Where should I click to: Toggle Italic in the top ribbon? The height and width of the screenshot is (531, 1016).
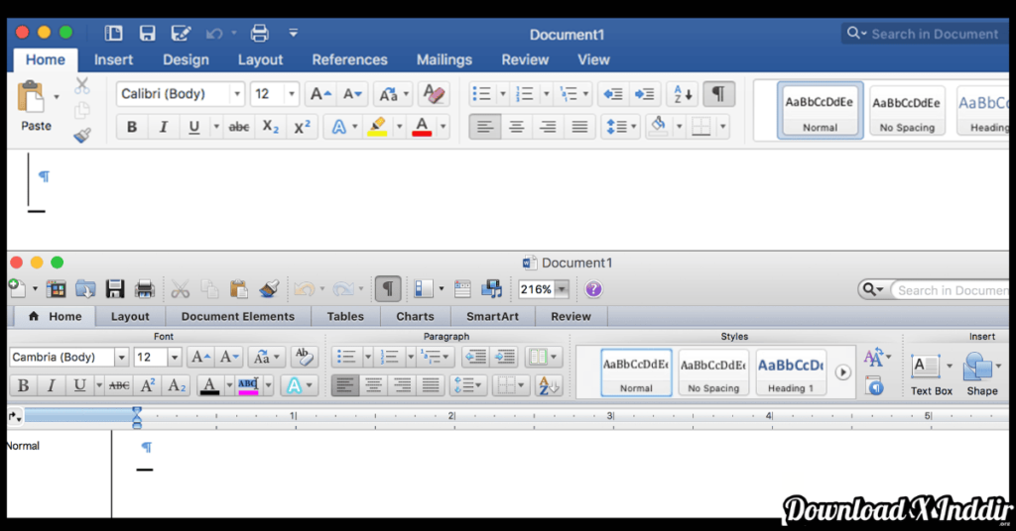point(163,127)
